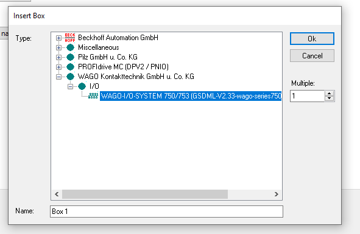Collapse the WAGO Kontakttechnik node
Image resolution: width=360 pixels, height=234 pixels.
coord(58,77)
